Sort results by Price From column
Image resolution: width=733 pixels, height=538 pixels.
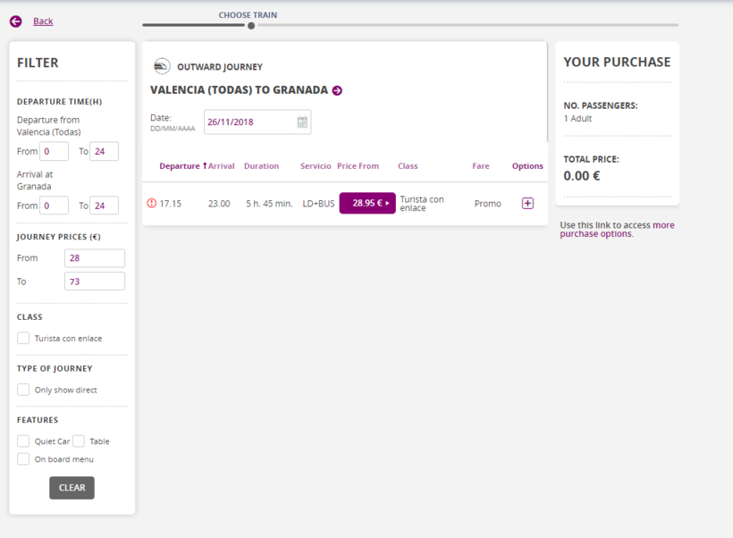[358, 166]
